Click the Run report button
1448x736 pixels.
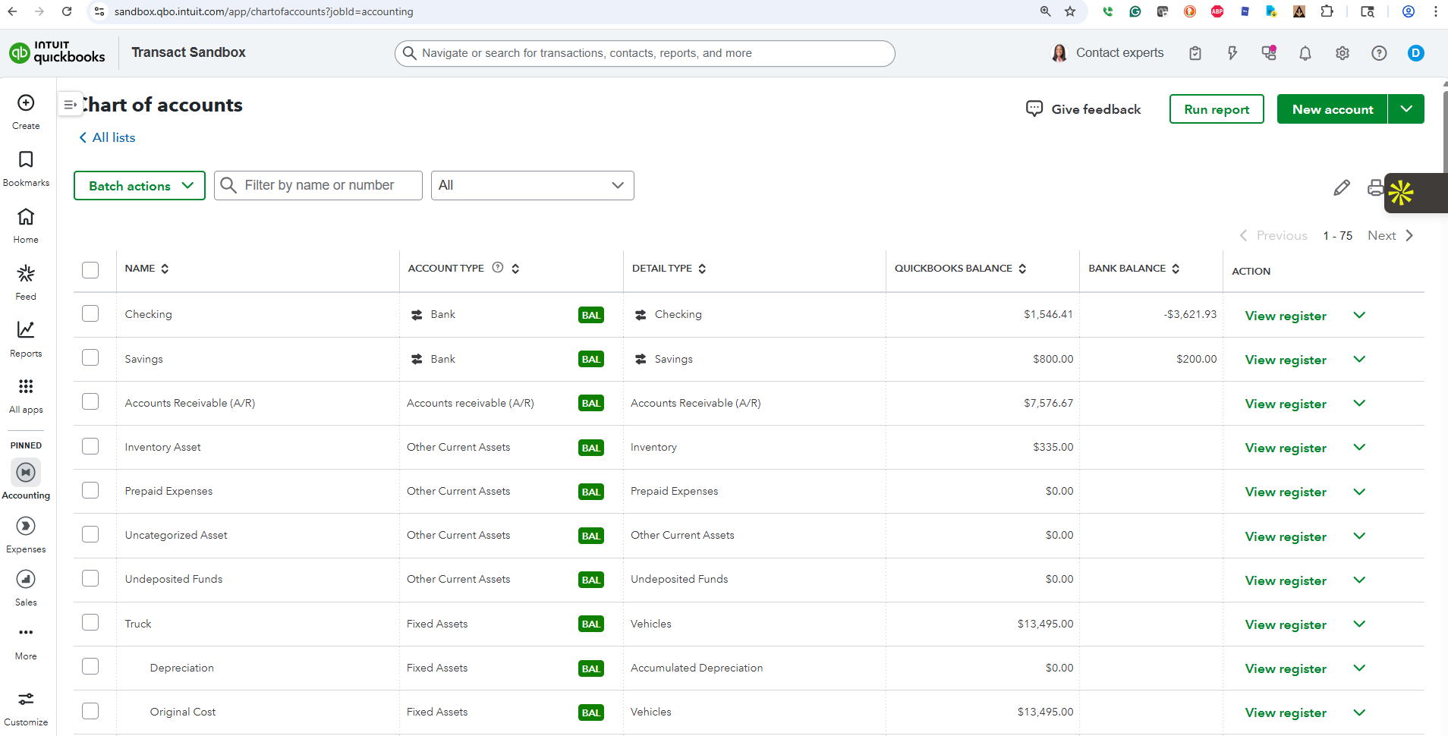tap(1216, 109)
